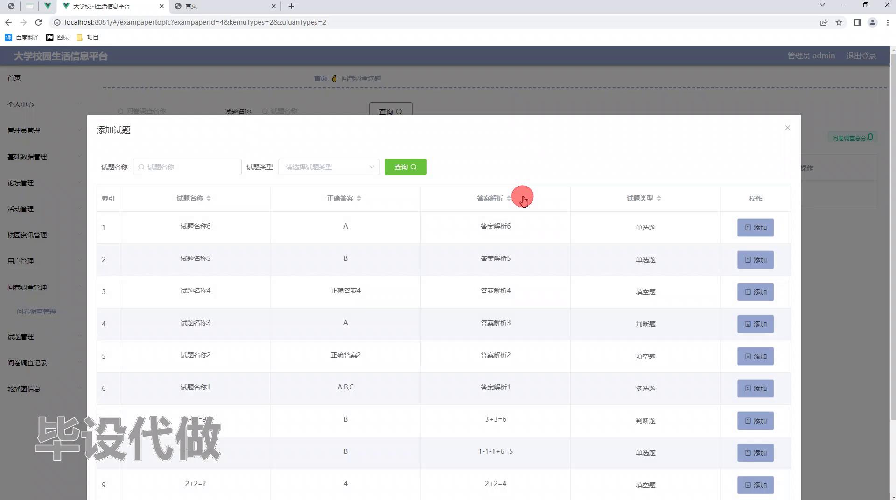Add 试题名称5 via its 添加 button
The image size is (896, 500).
click(x=755, y=260)
